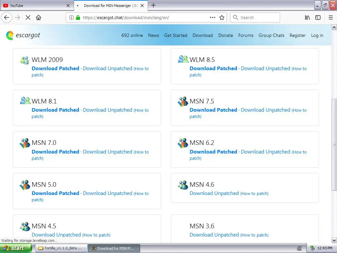Switch to the YouTube tab
This screenshot has width=337, height=253.
point(37,6)
